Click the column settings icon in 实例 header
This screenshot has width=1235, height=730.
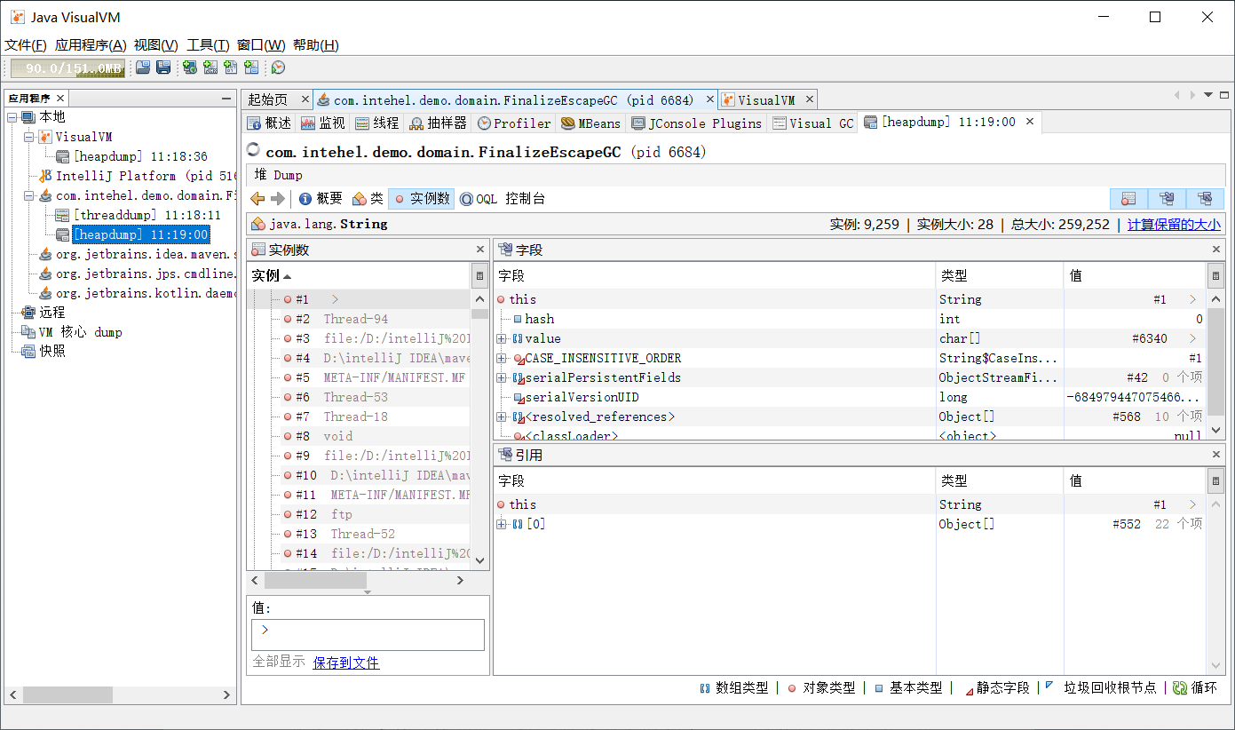(479, 275)
